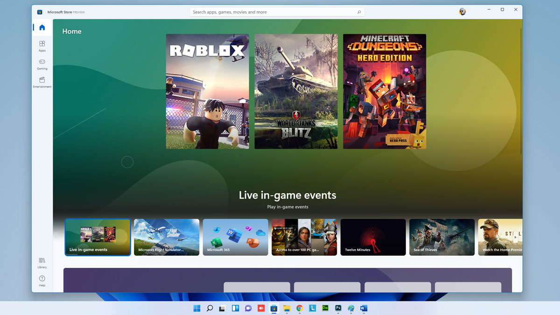
Task: Go to the Store Home via the house icon
Action: pos(42,28)
